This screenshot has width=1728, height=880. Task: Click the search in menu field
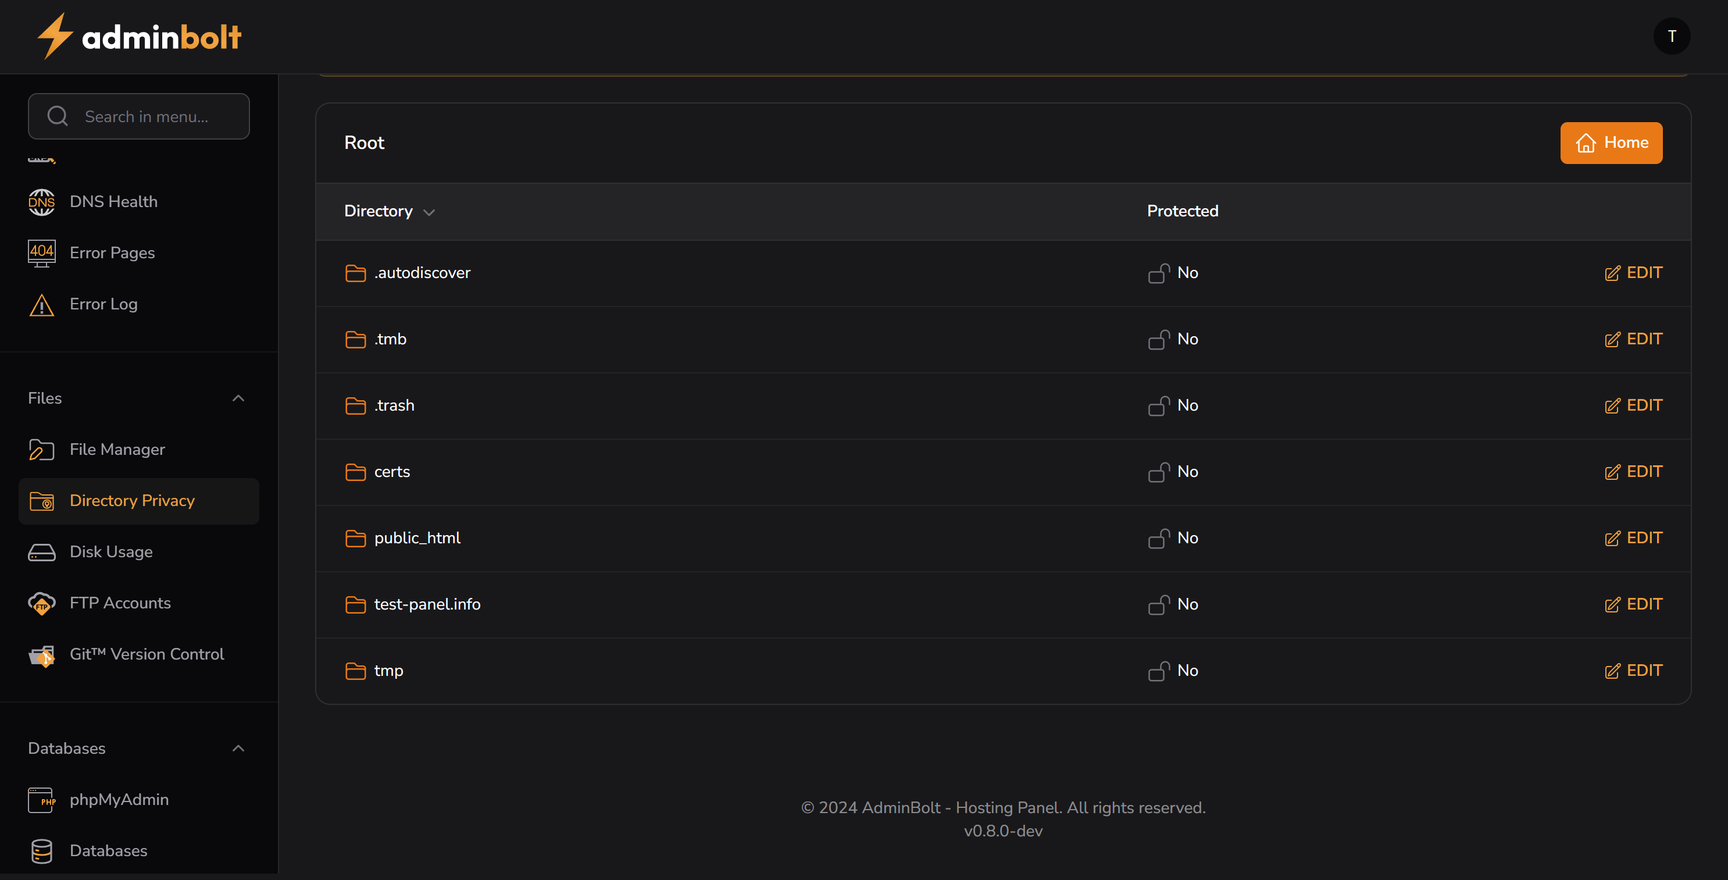coord(138,116)
